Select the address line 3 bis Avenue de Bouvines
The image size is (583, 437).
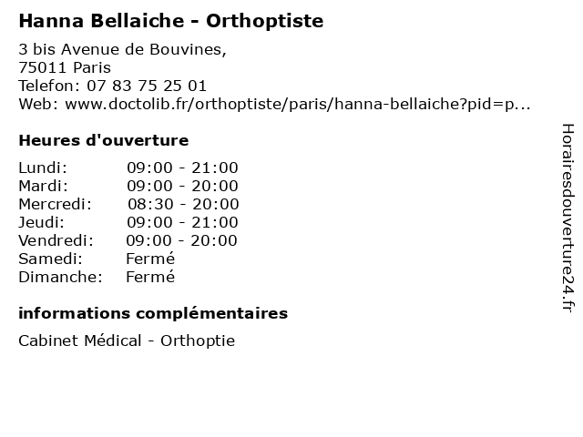[122, 49]
